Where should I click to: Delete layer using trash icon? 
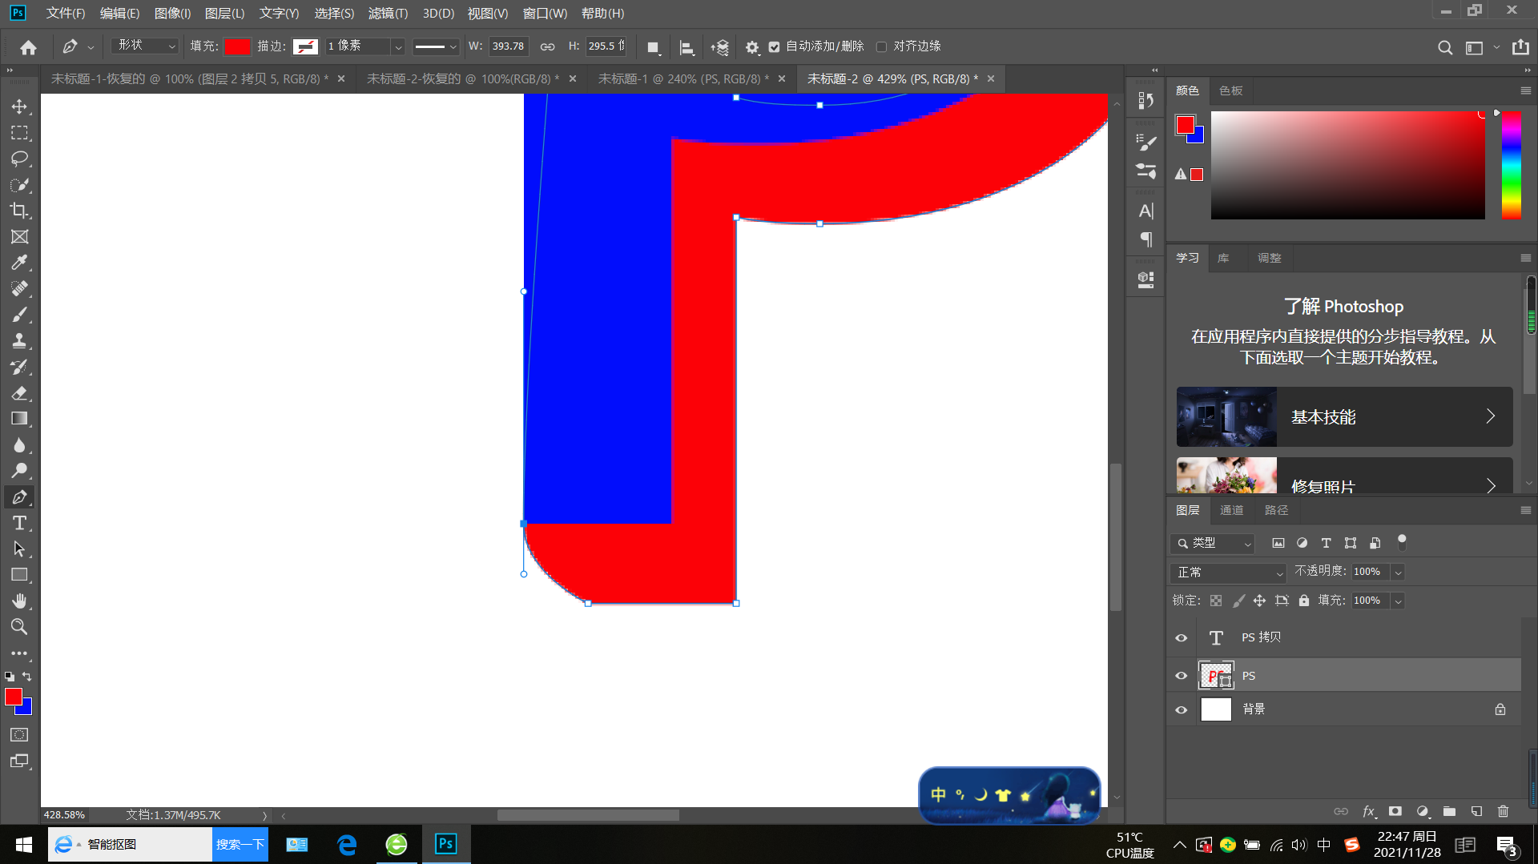point(1503,811)
